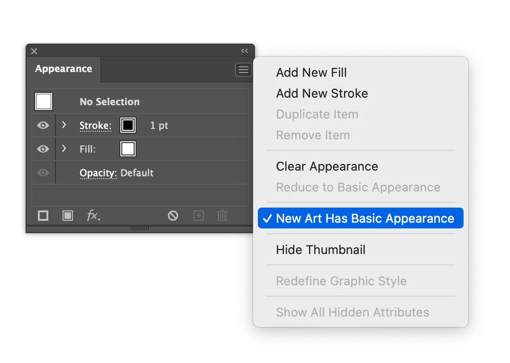Click the Clear Appearance circle-slash icon
The width and height of the screenshot is (510, 363).
(173, 216)
